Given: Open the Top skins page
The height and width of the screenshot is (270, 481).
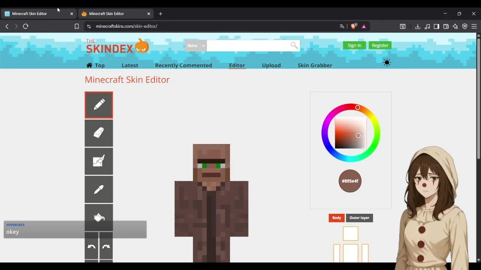Looking at the screenshot, I should pos(95,65).
